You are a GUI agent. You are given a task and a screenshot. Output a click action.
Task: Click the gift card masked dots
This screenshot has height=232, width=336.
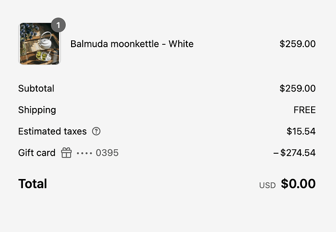pyautogui.click(x=84, y=153)
